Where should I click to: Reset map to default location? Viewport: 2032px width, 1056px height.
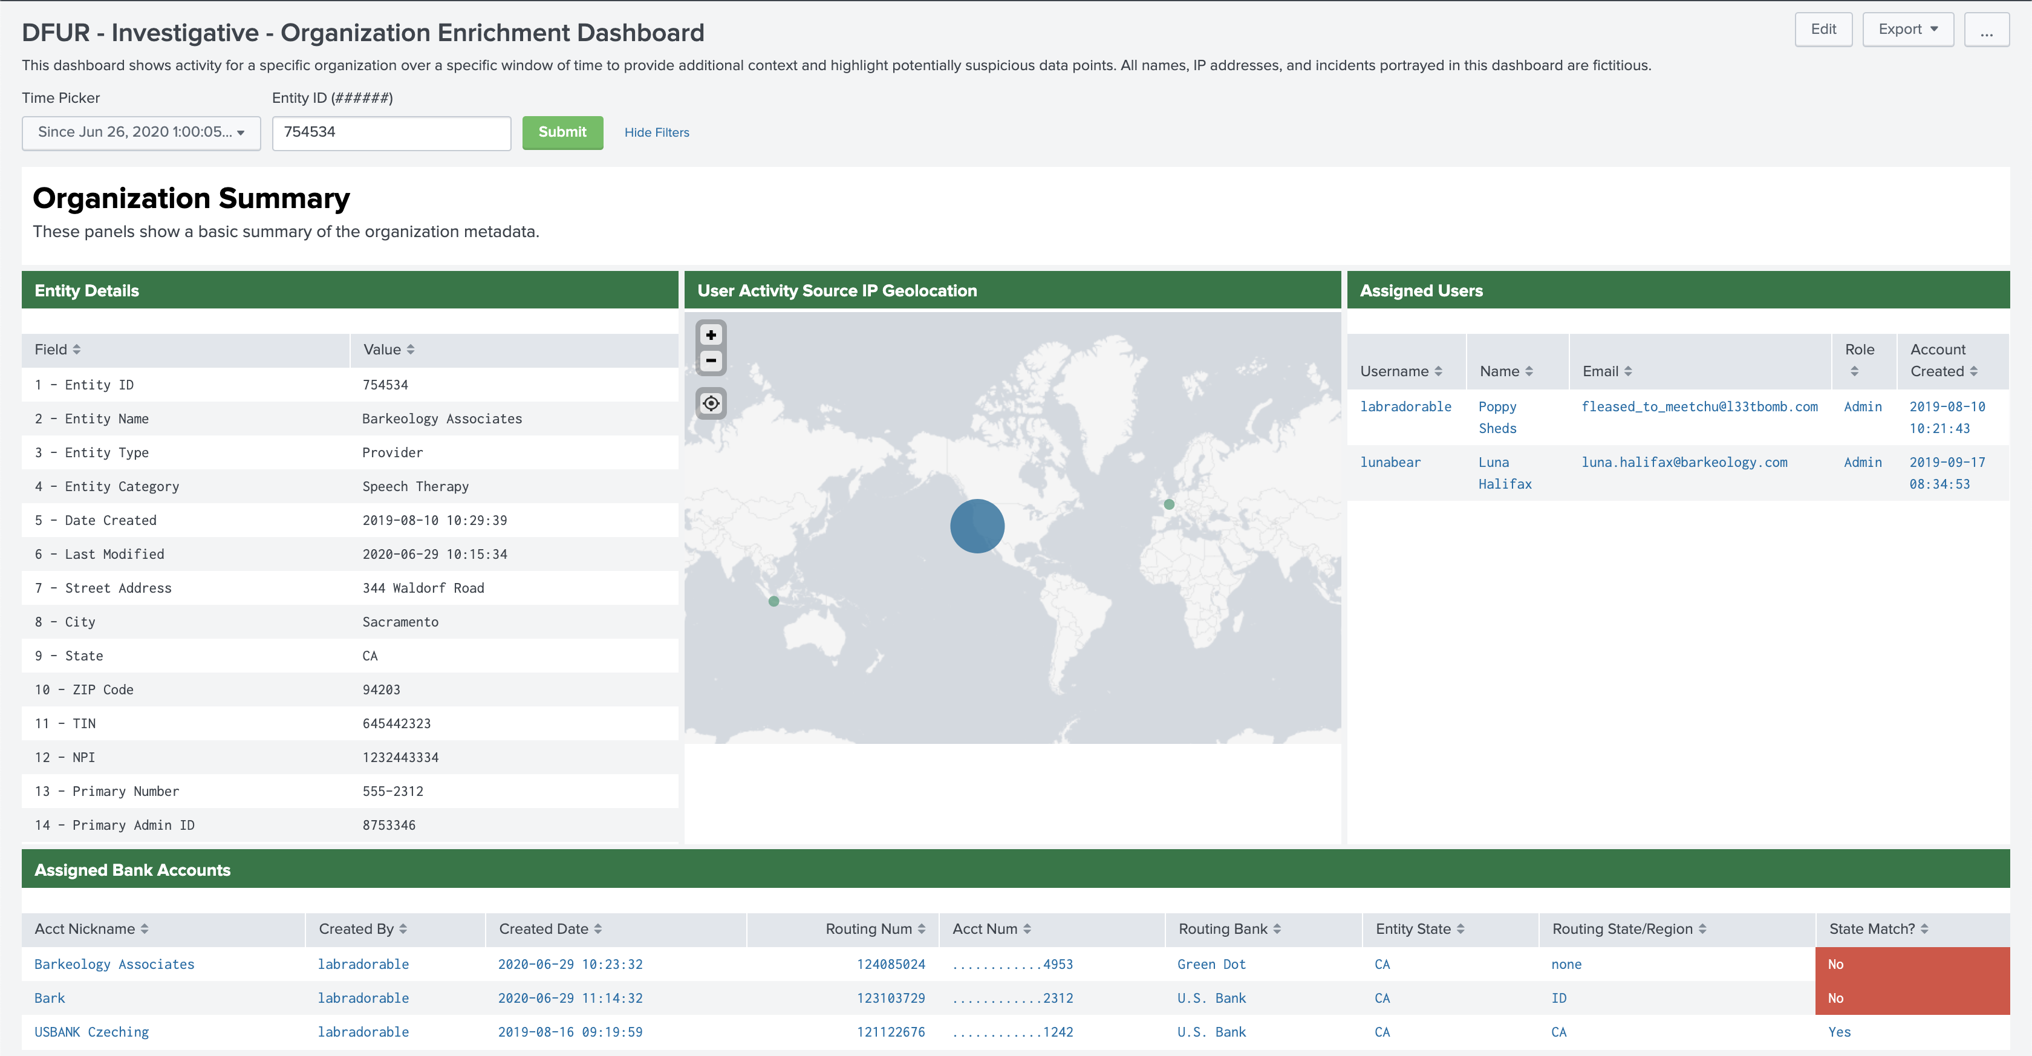[x=711, y=404]
